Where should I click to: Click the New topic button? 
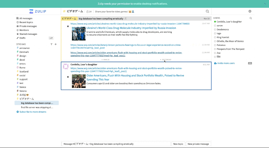(x=178, y=144)
